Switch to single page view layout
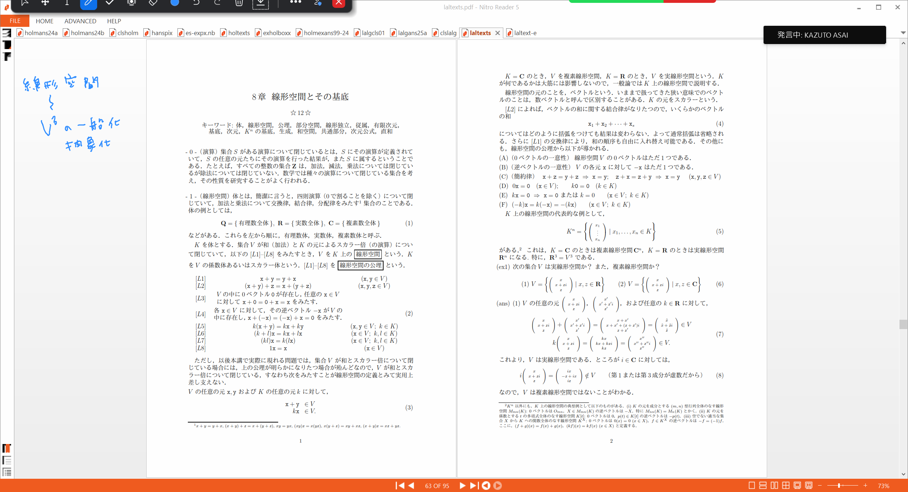 [x=752, y=486]
